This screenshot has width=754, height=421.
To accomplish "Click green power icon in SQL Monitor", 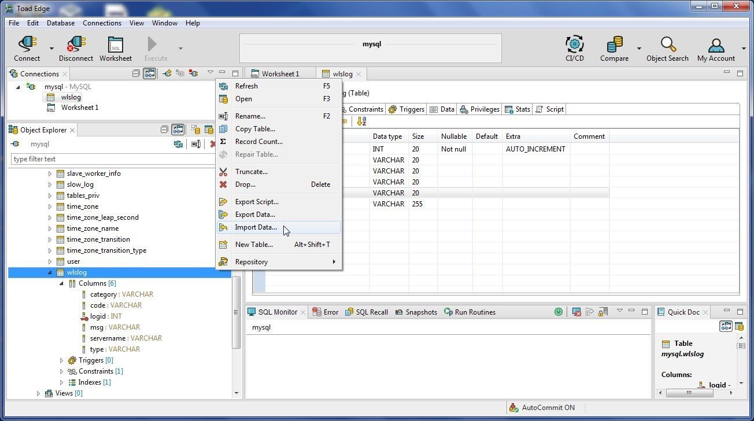I will [558, 312].
